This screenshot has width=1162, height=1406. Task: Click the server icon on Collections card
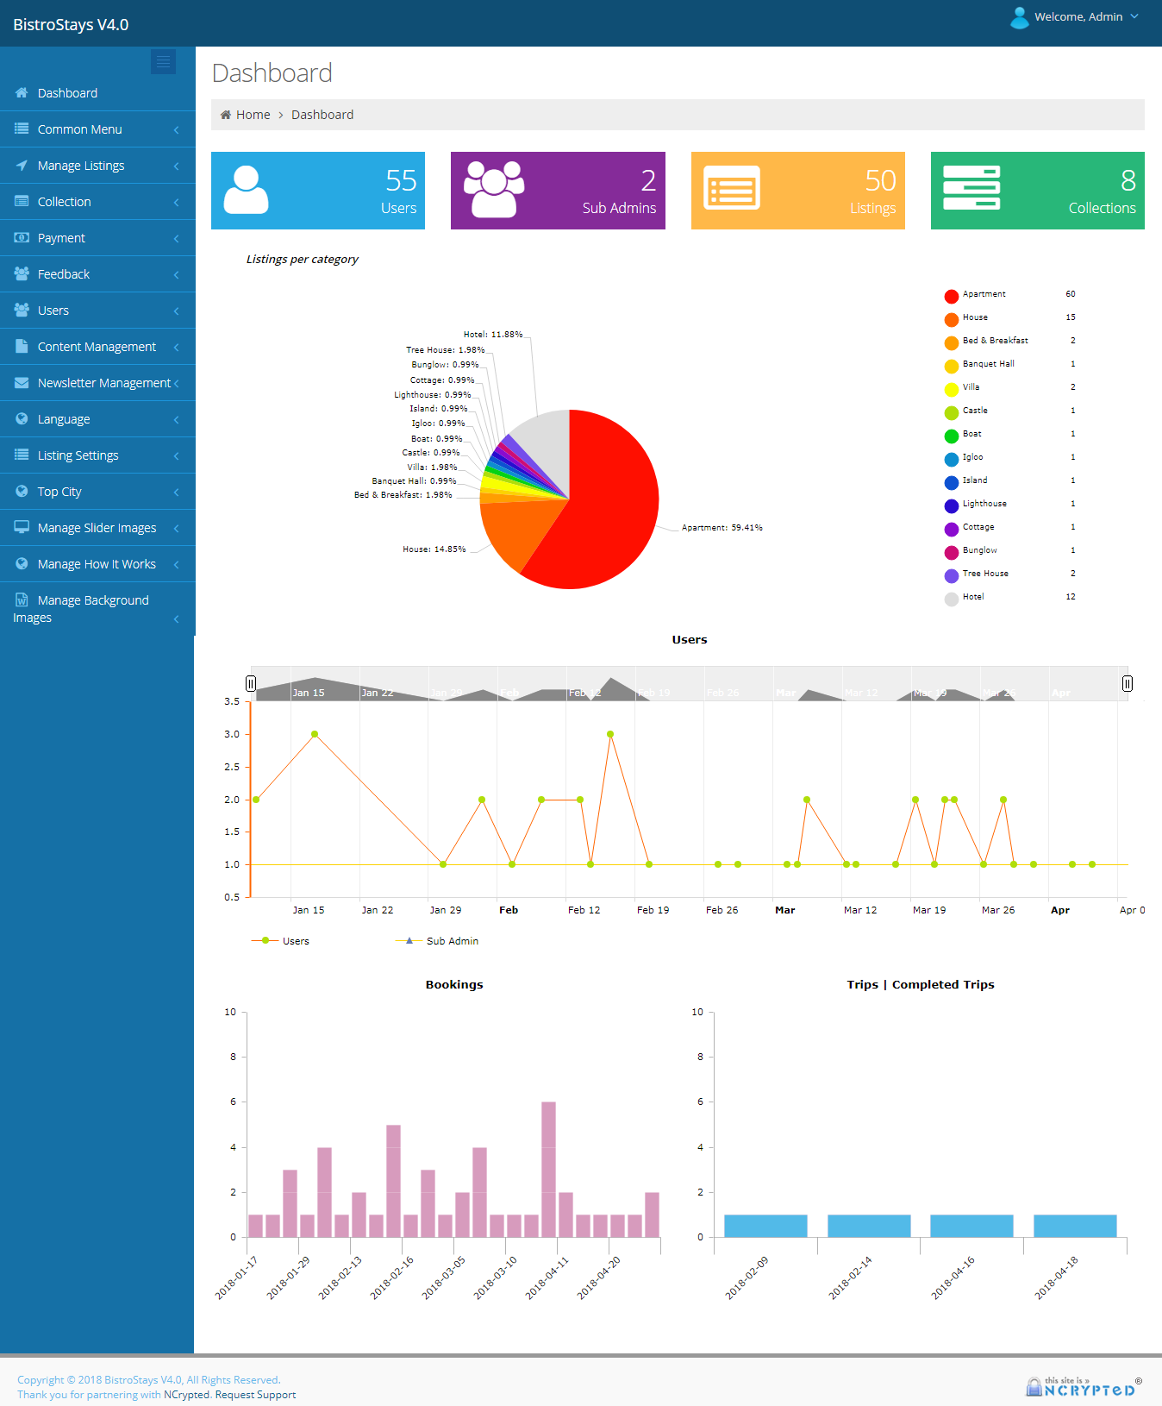pos(971,188)
